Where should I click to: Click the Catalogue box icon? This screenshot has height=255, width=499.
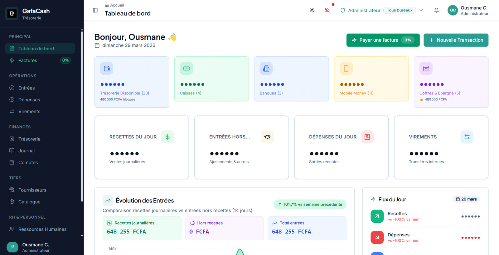point(12,202)
